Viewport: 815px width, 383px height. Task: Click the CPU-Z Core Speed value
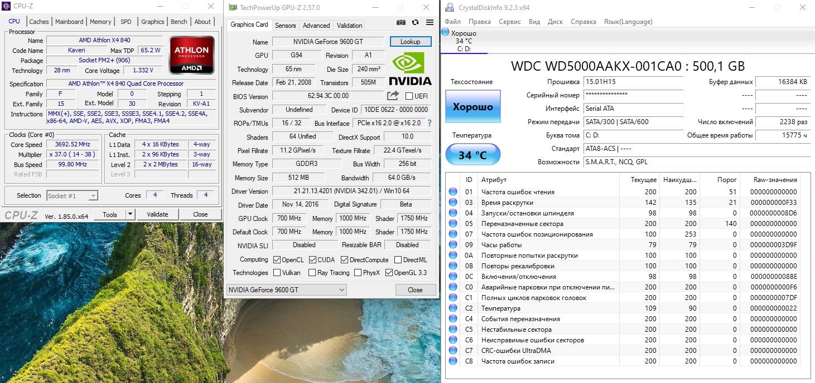click(73, 145)
